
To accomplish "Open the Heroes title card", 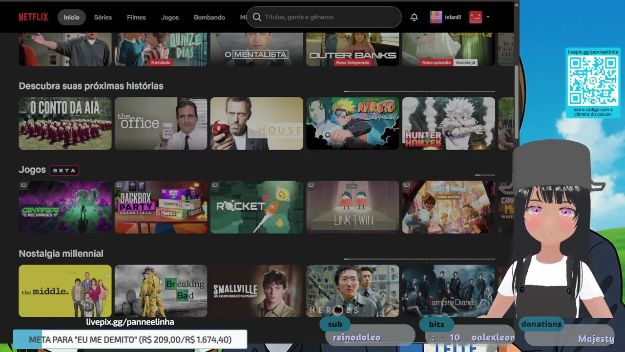I will pos(353,291).
